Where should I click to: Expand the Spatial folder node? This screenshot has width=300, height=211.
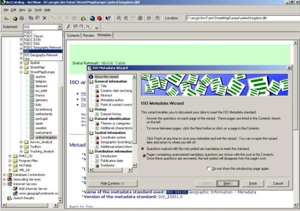pos(21,63)
